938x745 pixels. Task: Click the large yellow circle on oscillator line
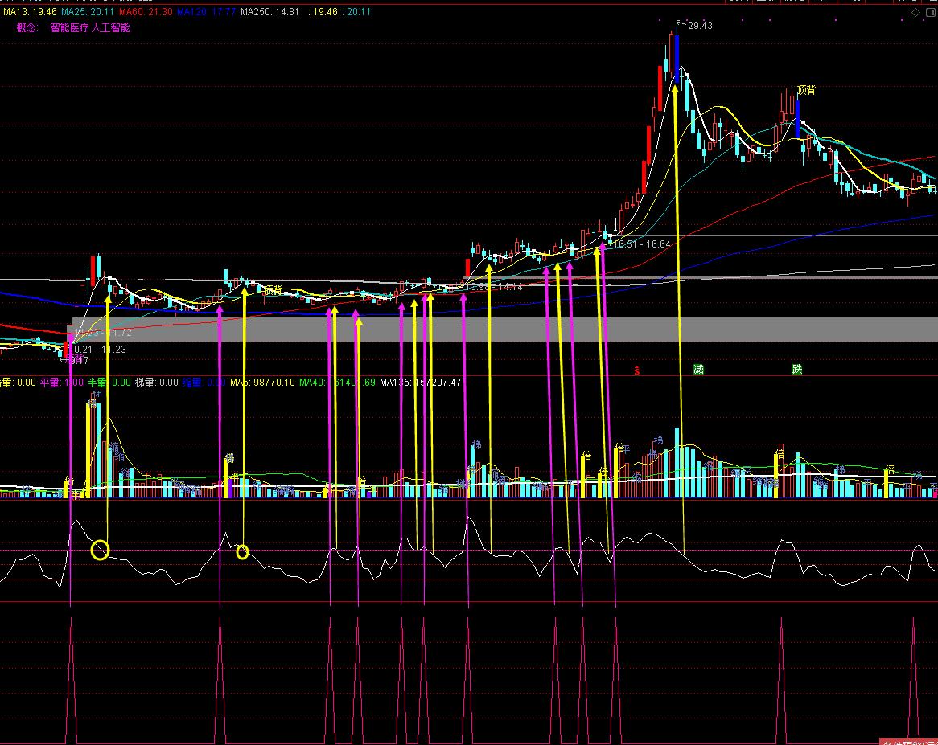[x=100, y=550]
